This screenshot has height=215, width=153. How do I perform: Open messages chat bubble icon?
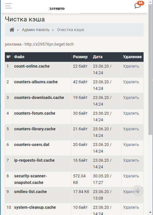(137, 6)
